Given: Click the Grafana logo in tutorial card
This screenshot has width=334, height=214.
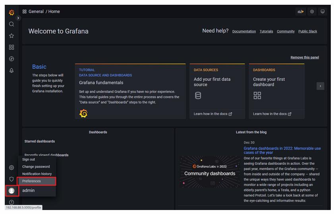Looking at the screenshot, I should [x=83, y=113].
